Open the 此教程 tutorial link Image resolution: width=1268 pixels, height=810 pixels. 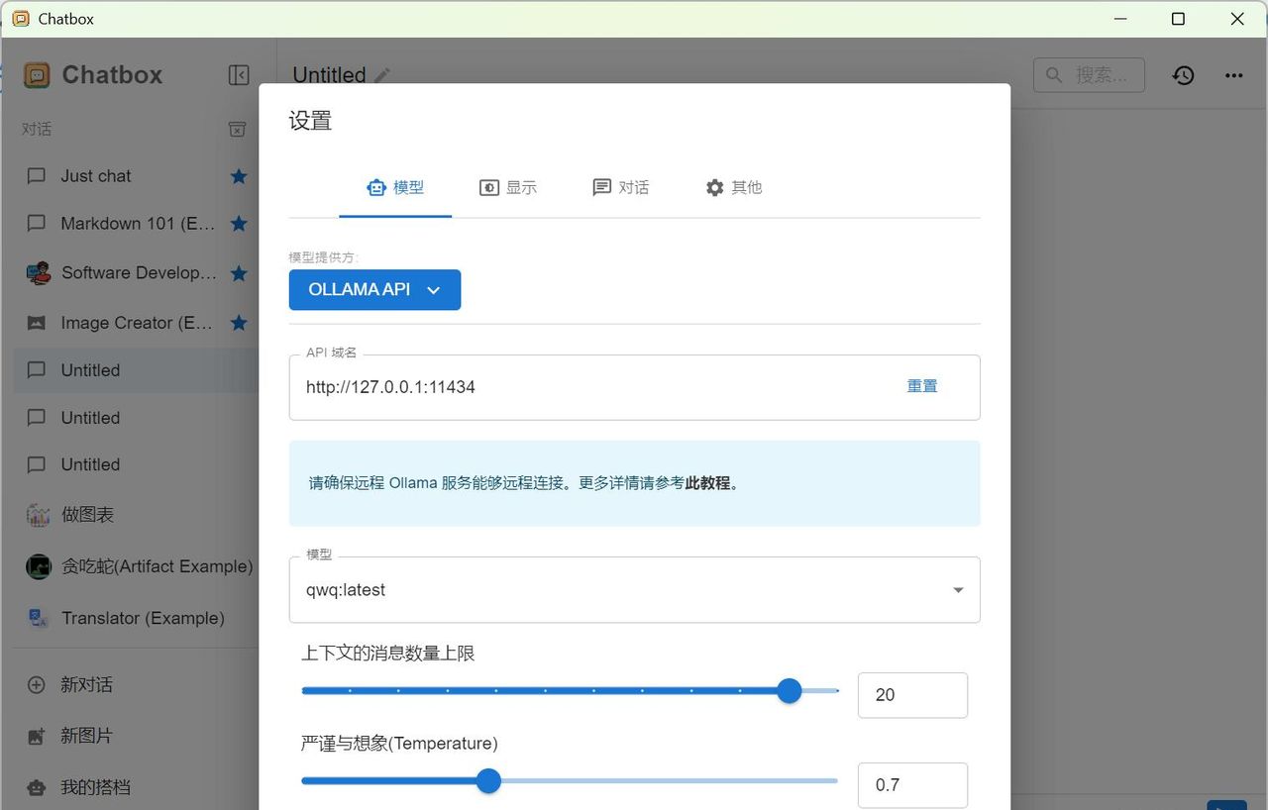click(709, 482)
